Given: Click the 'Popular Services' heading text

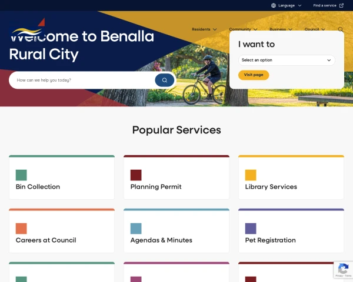Looking at the screenshot, I should tap(176, 130).
